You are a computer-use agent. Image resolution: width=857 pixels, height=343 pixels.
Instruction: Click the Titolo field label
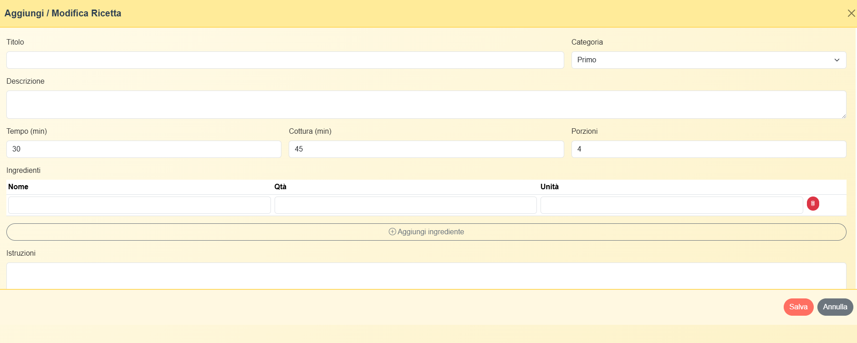pyautogui.click(x=15, y=42)
